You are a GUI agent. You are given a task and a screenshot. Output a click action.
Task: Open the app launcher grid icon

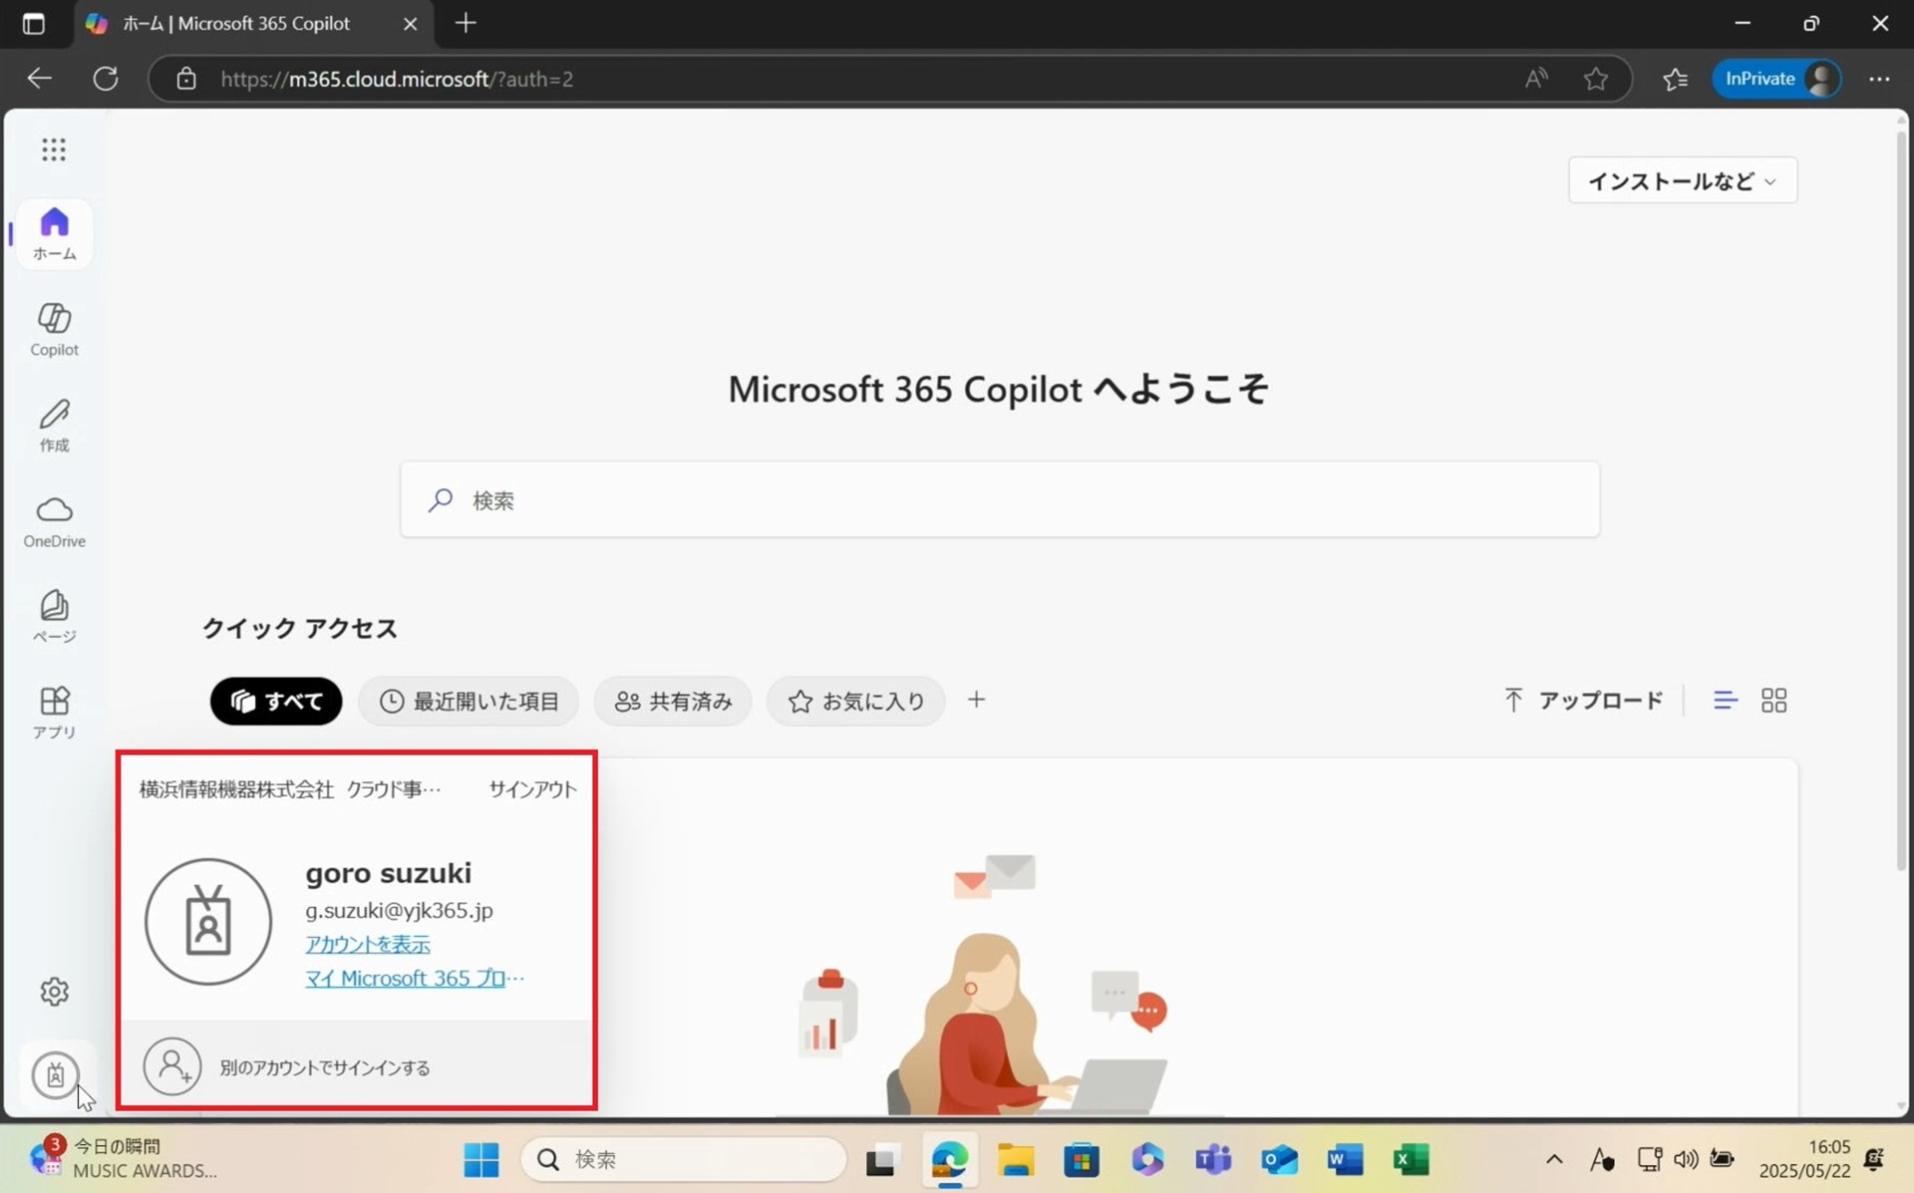click(x=54, y=149)
